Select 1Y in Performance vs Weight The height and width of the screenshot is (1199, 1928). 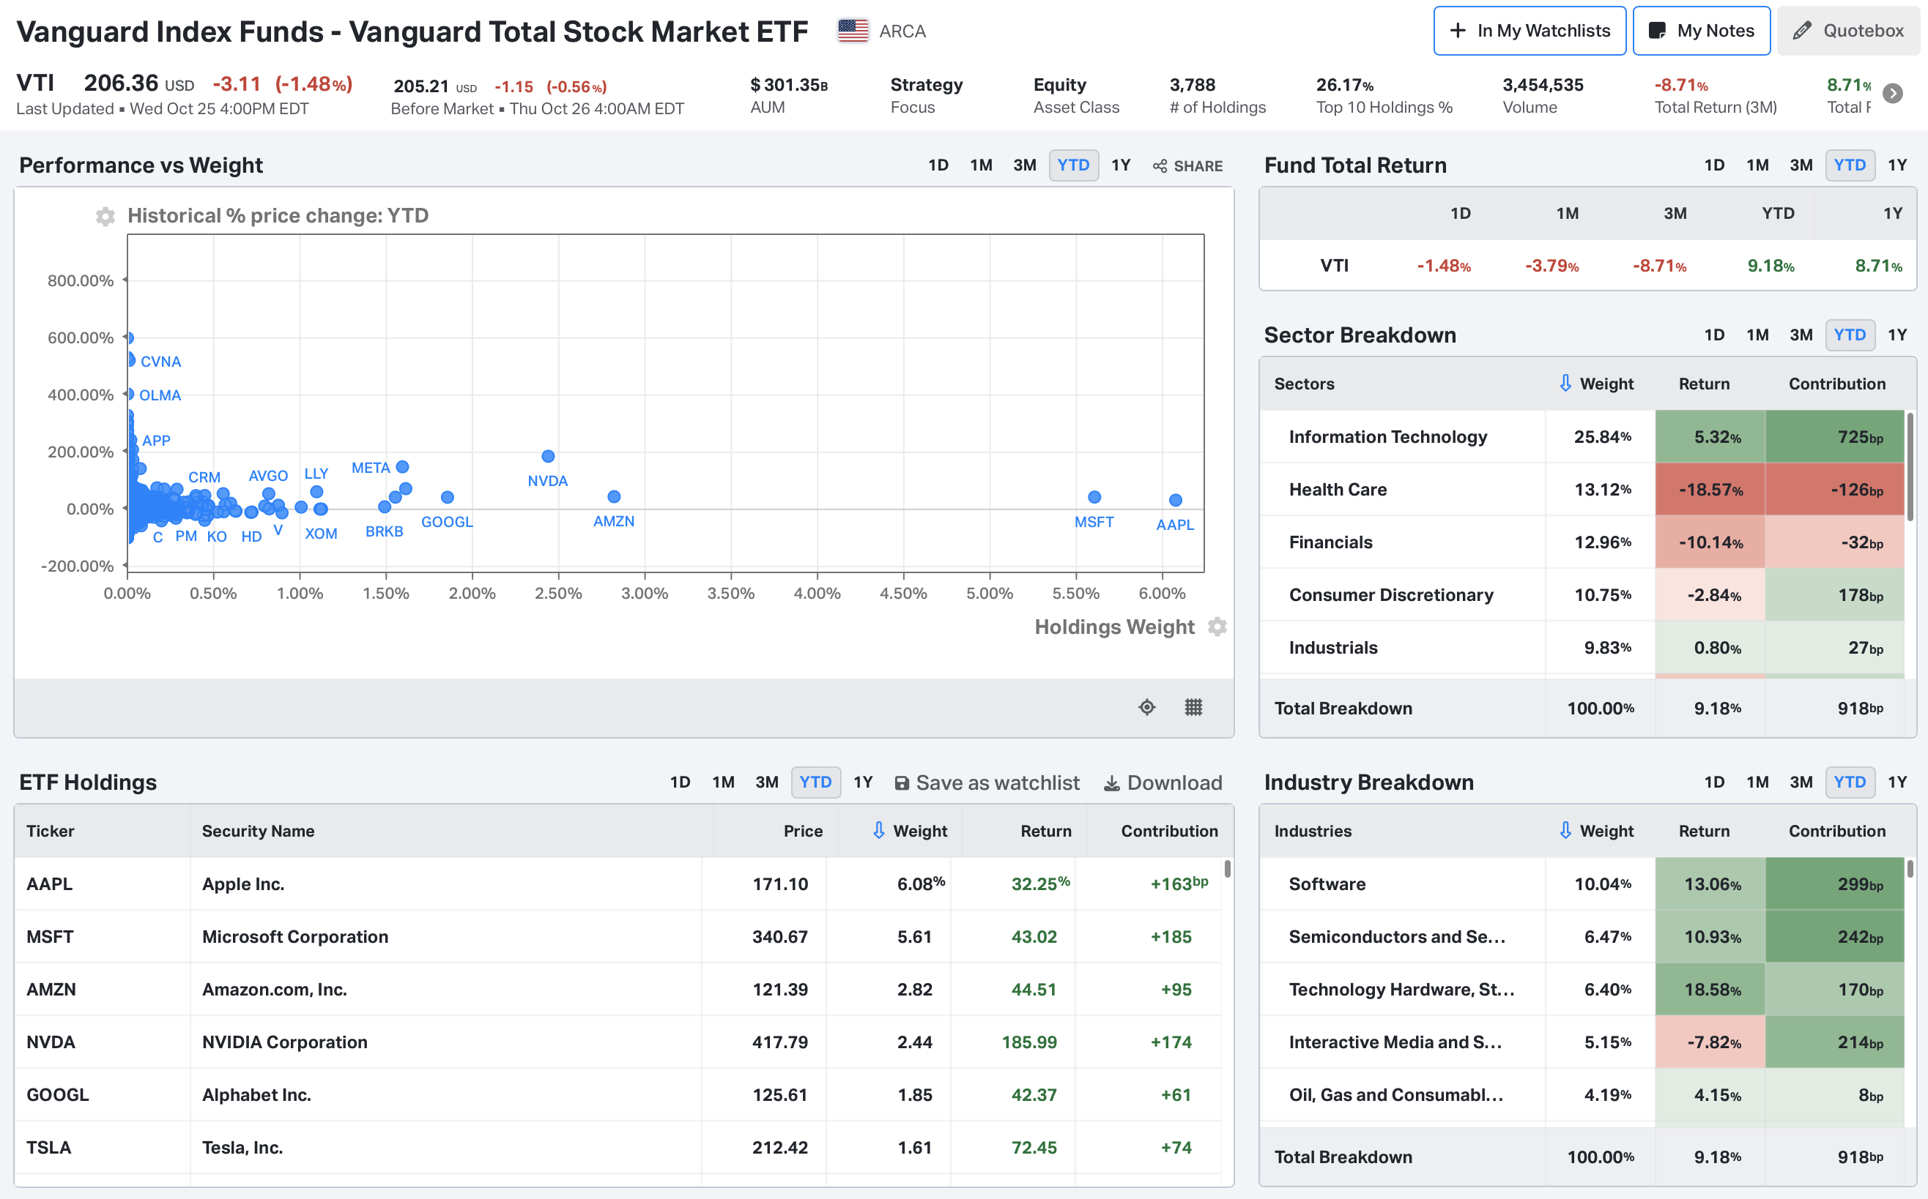(1120, 165)
